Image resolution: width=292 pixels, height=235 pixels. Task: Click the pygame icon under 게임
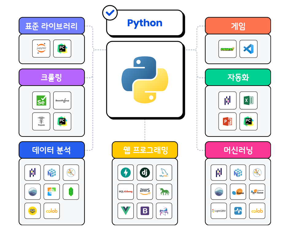228,49
